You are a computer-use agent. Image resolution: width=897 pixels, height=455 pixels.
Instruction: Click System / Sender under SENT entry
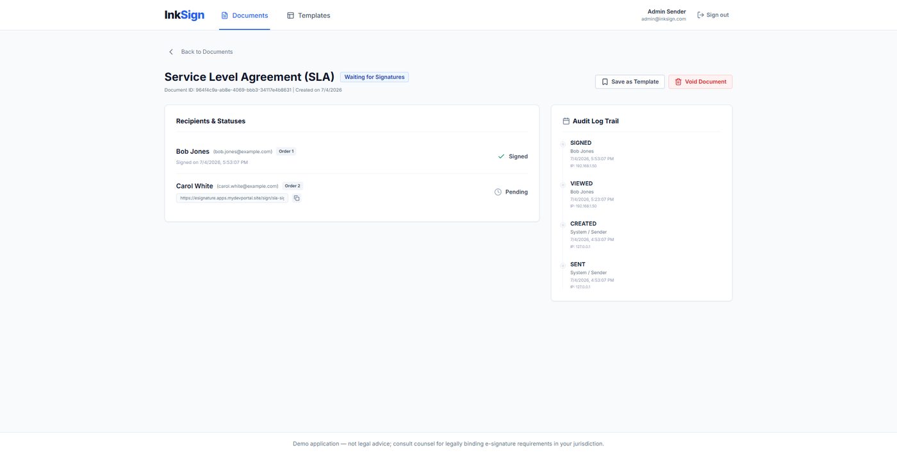coord(588,273)
